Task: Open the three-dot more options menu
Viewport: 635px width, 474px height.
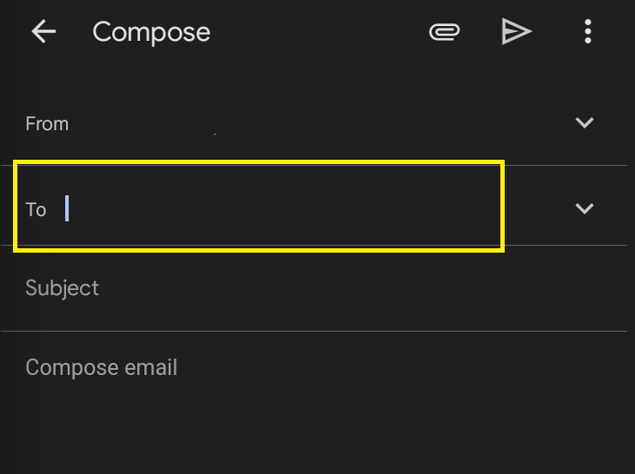Action: point(588,31)
